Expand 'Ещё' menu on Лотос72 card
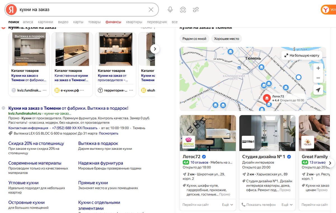336x213 pixels. [x=227, y=205]
